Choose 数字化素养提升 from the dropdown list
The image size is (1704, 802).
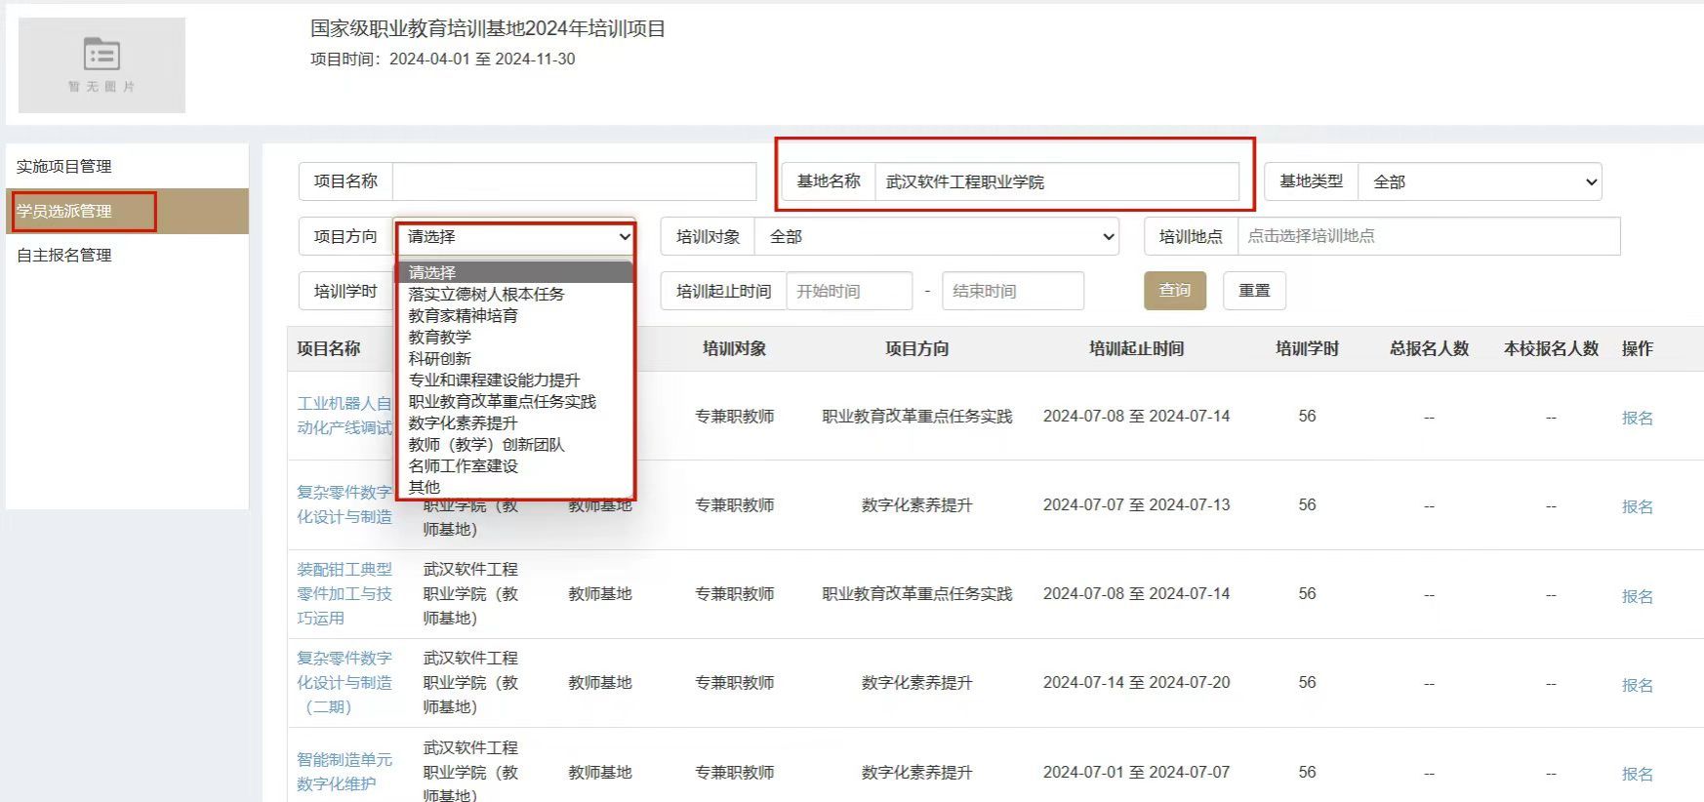tap(464, 423)
